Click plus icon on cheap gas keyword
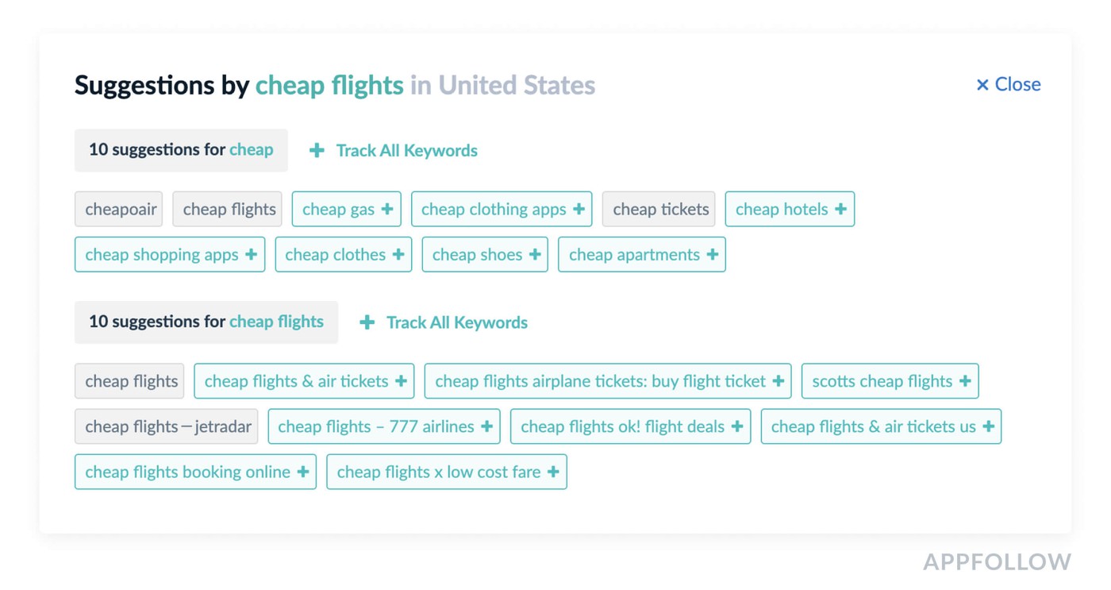 (x=387, y=210)
